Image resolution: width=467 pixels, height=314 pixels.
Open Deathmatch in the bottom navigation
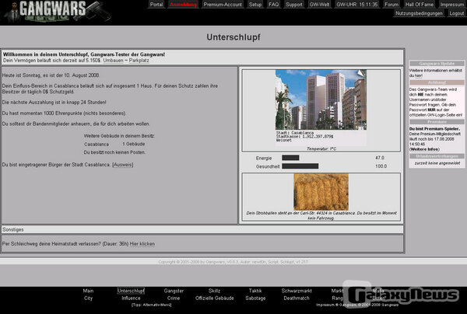297,298
